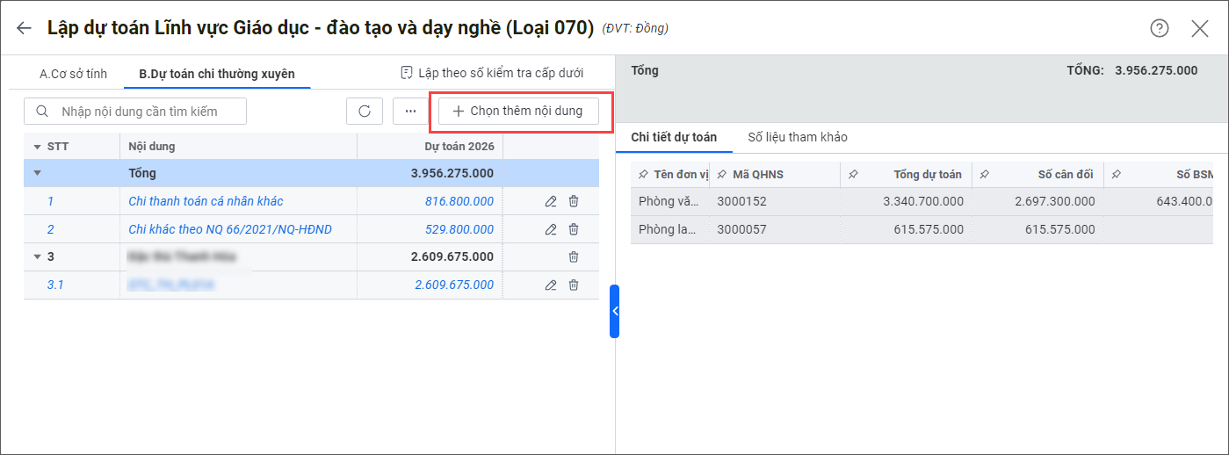Pin the 'Tên đơn vị' column
The image size is (1229, 455).
click(x=643, y=175)
